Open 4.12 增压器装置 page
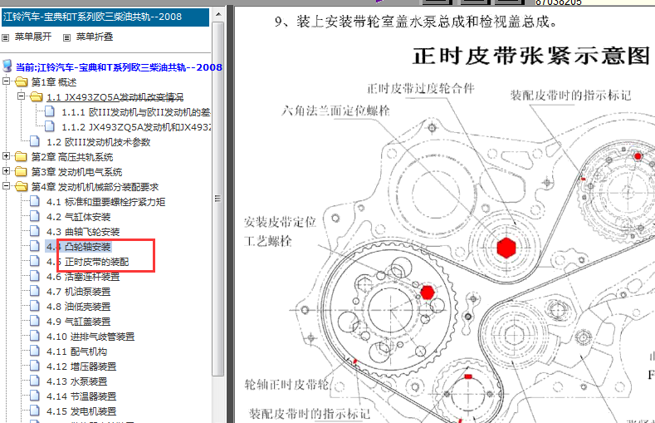Screen dimensions: 655x423 (81, 366)
